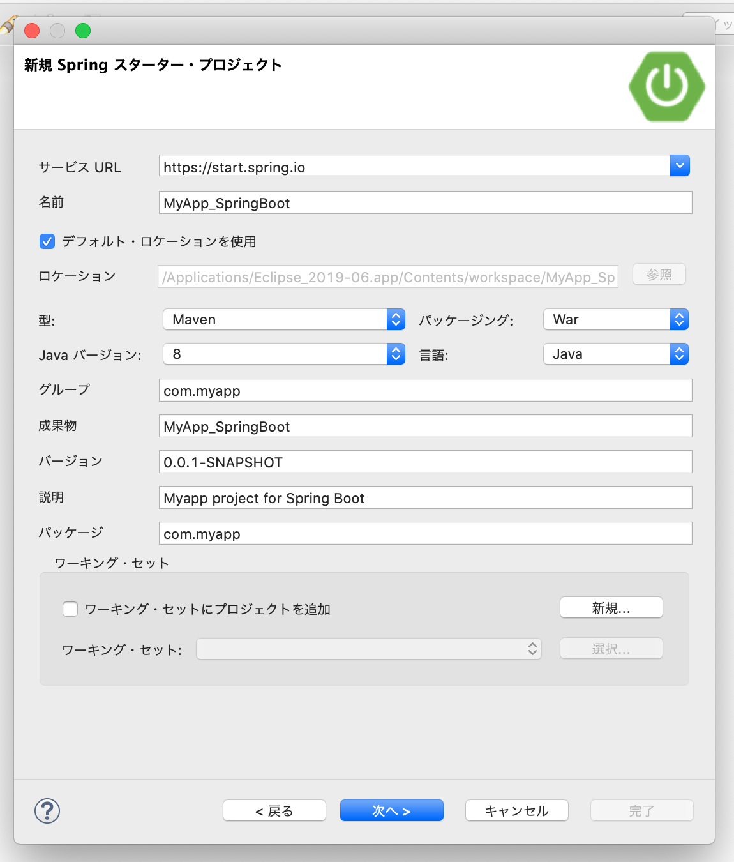Focus the バージョン field 0.0.1-SNAPSHOT

coord(426,462)
